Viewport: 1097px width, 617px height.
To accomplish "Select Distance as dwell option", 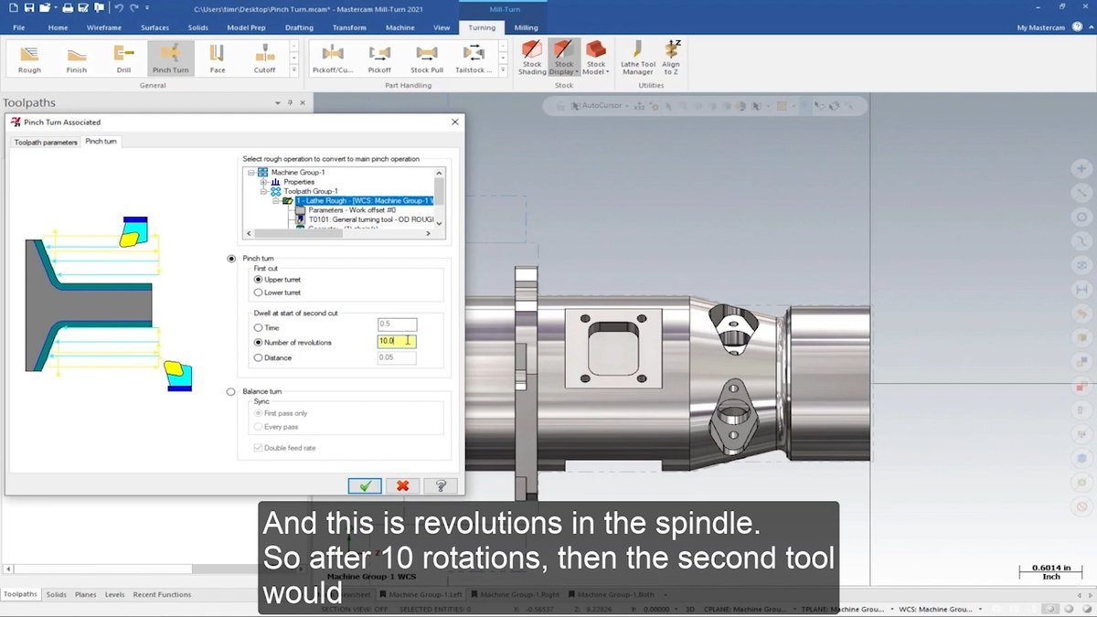I will point(259,357).
